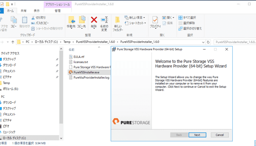
Task: Open ダウンロード under Quick access
Action: click(9, 65)
